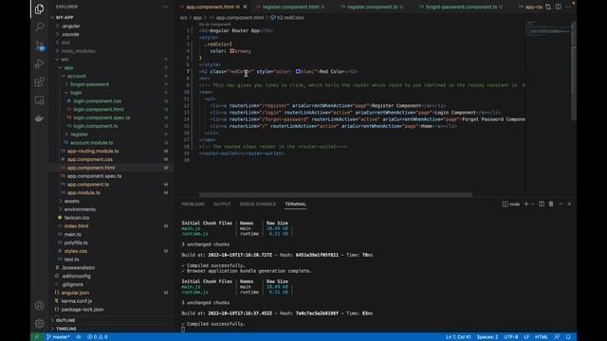Switch to forgot-password.component.ts tab
The width and height of the screenshot is (607, 341).
461,7
